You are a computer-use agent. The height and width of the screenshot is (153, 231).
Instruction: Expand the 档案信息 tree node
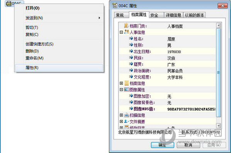click(121, 83)
